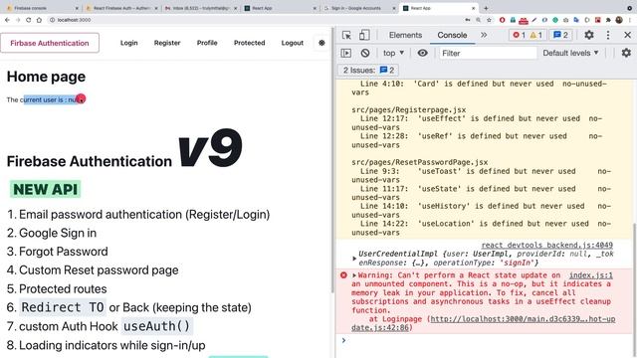
Task: Open the blue issues count badge in DevTools header
Action: (x=560, y=35)
